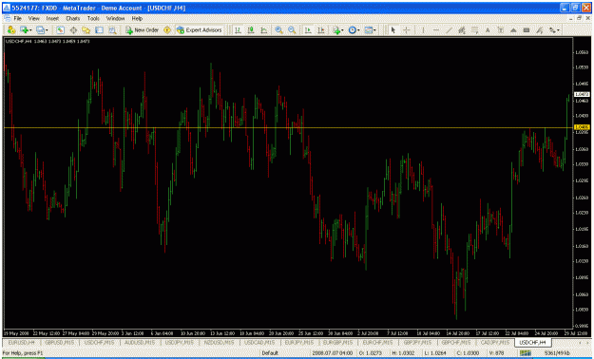Viewport: 594px width, 359px height.
Task: Switch to the USDJPY,M15 chart tab
Action: [180, 342]
